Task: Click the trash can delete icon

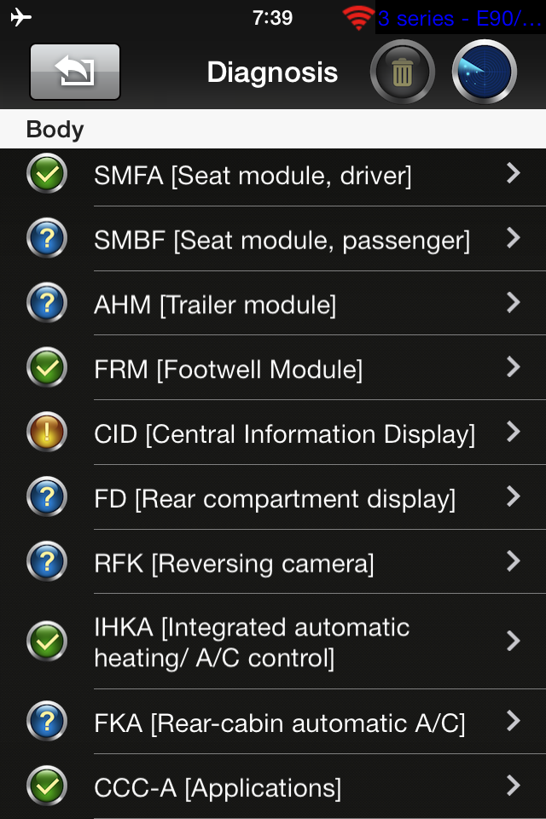Action: click(x=403, y=73)
